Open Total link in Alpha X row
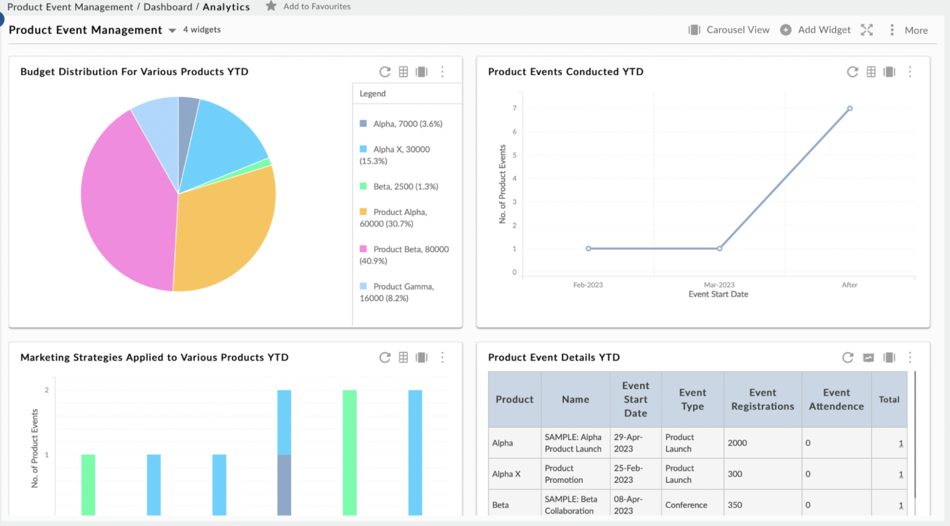 click(901, 474)
